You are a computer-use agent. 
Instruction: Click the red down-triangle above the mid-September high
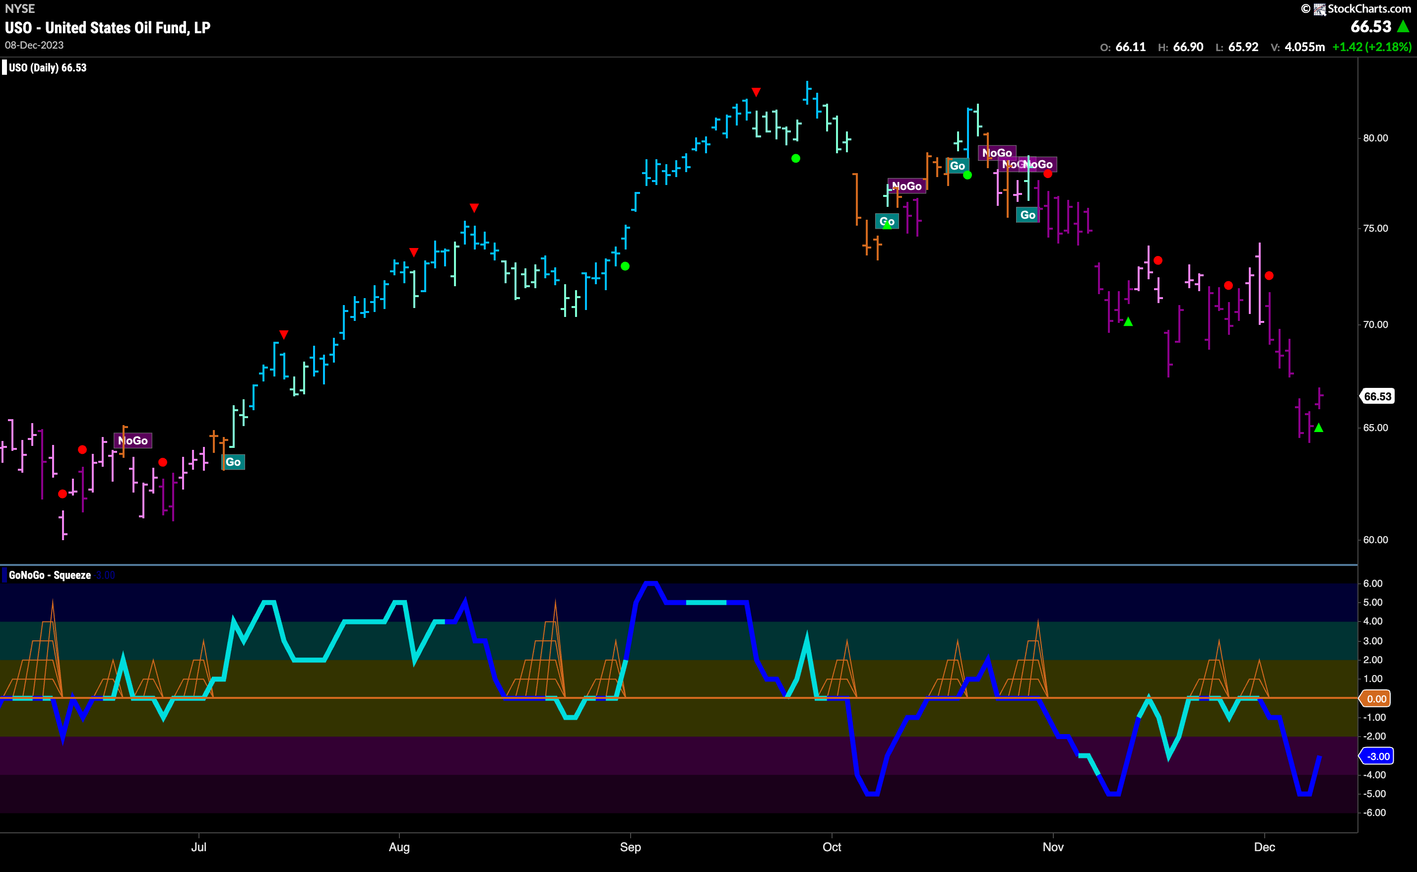(756, 92)
